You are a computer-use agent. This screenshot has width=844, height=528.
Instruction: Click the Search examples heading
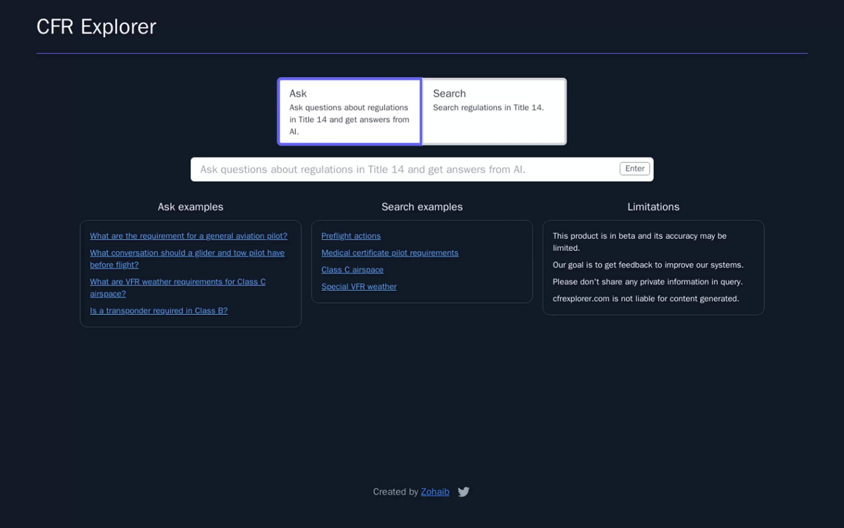[x=422, y=207]
